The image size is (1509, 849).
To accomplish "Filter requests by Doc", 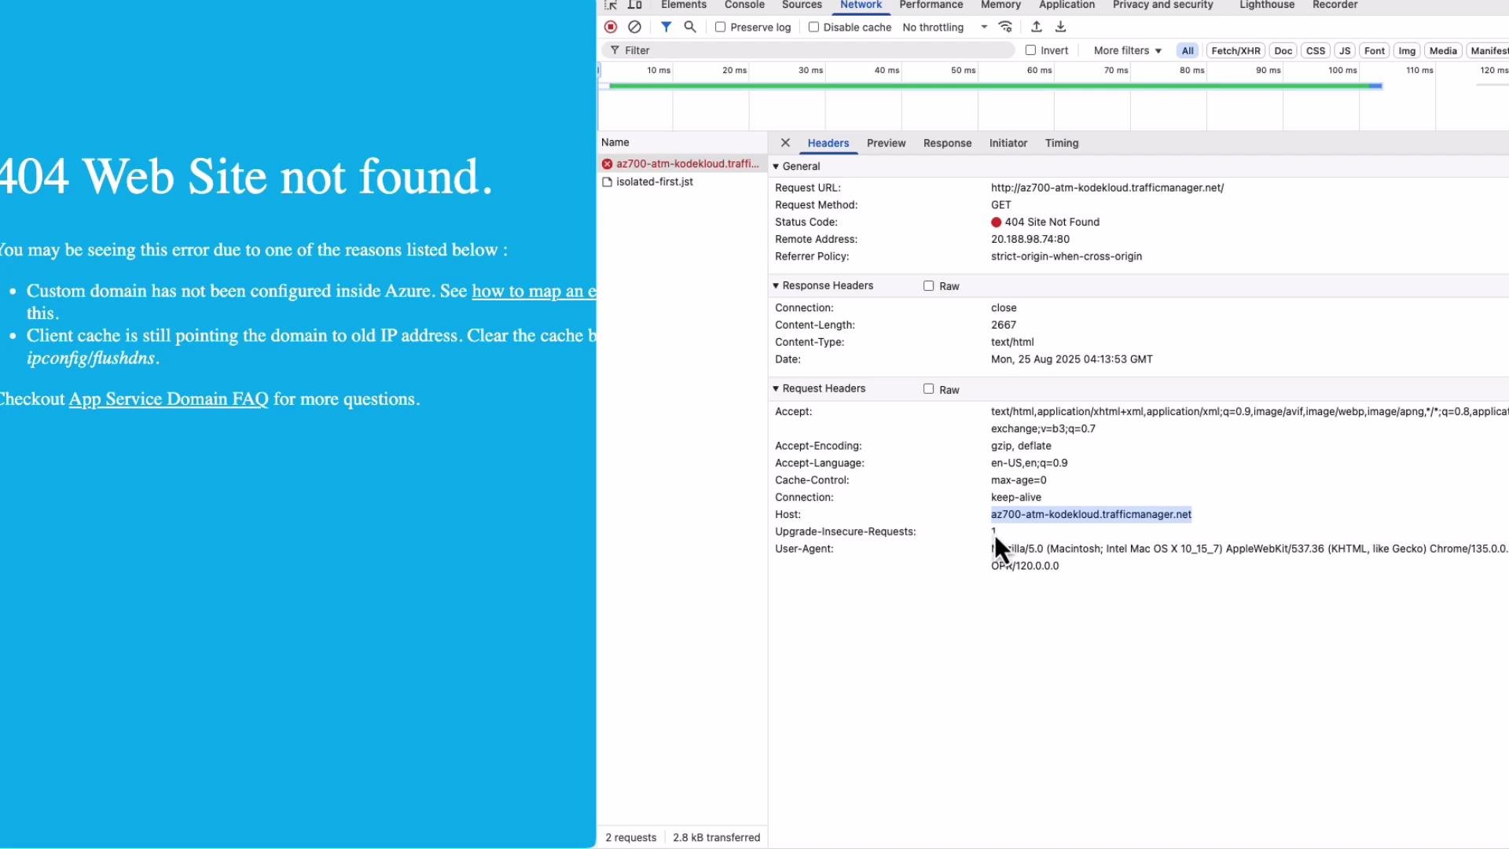I will coord(1283,50).
